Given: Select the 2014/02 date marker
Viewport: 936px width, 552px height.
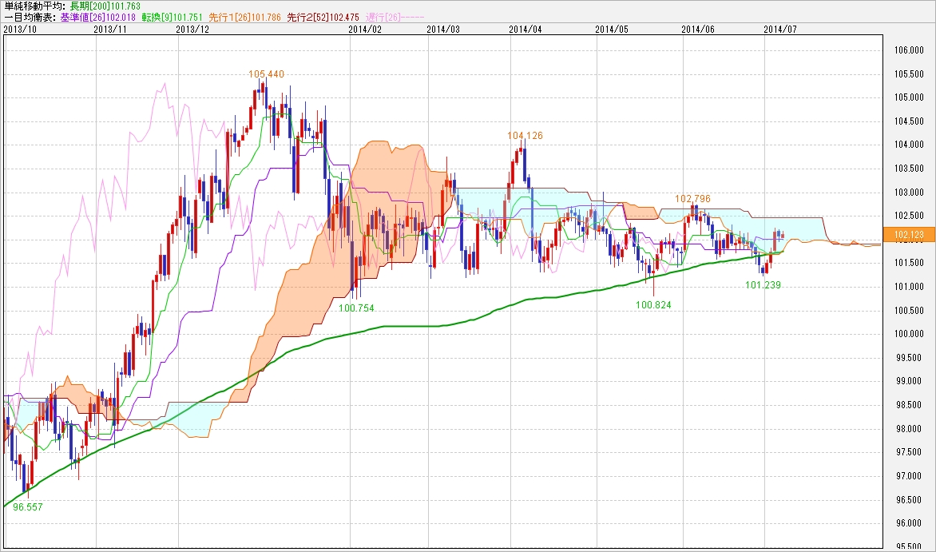Looking at the screenshot, I should (366, 29).
